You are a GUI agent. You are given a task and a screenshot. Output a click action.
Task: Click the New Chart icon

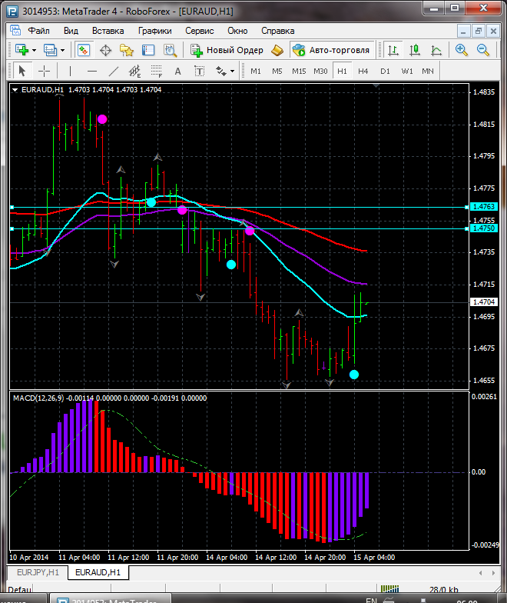point(21,50)
